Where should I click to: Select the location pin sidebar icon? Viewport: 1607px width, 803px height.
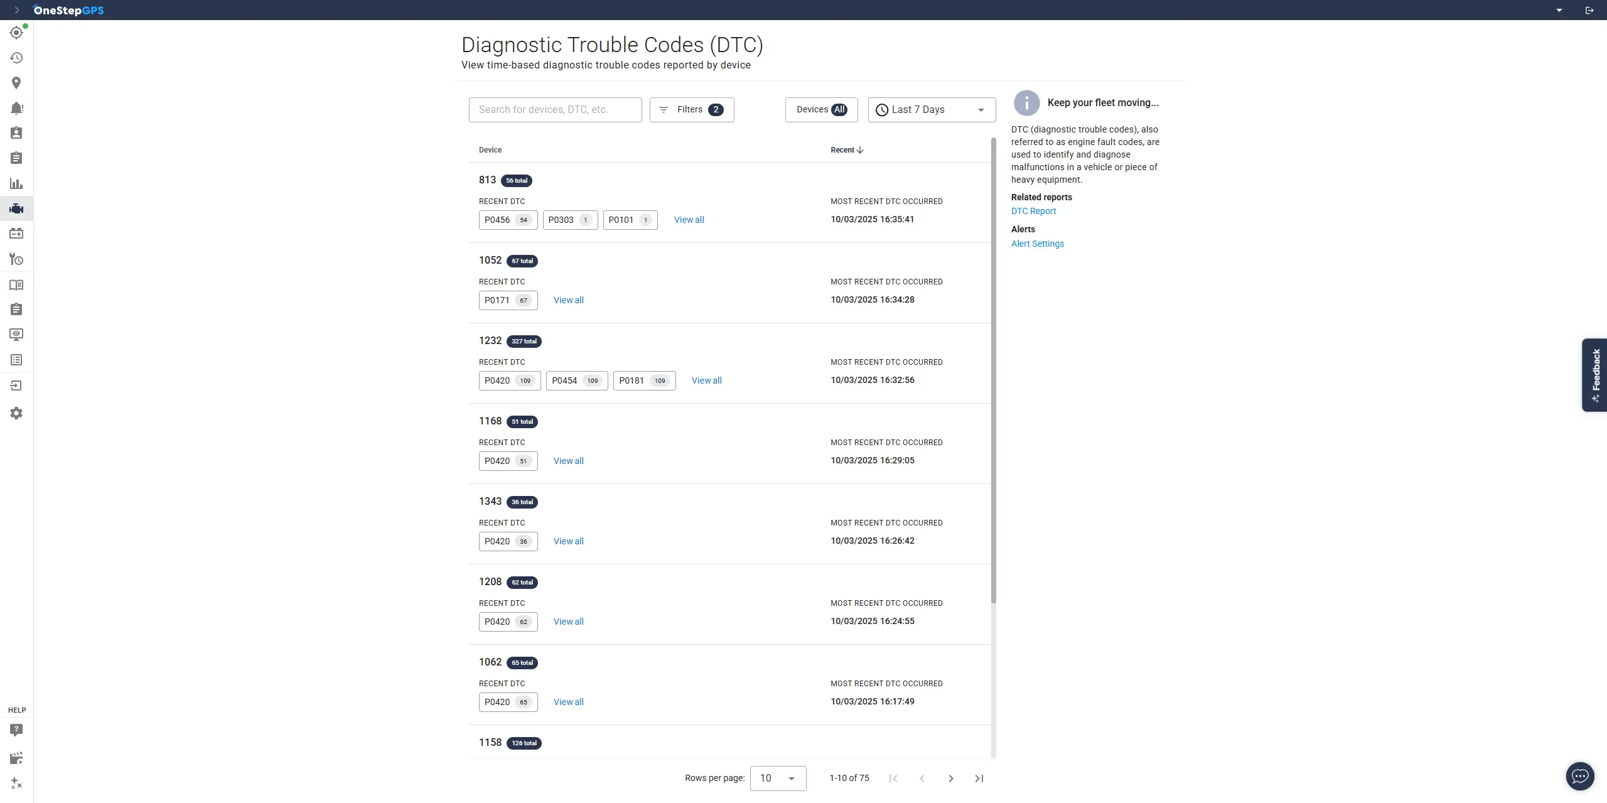coord(16,82)
